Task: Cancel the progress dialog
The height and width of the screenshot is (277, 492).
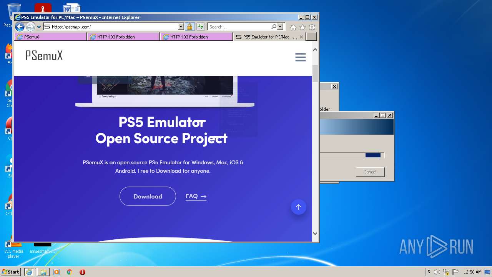Action: point(370,172)
